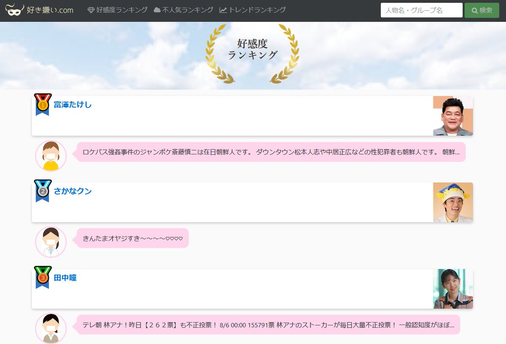This screenshot has width=506, height=344.
Task: Click 田中瞳 photo thumbnail
Action: (x=453, y=289)
